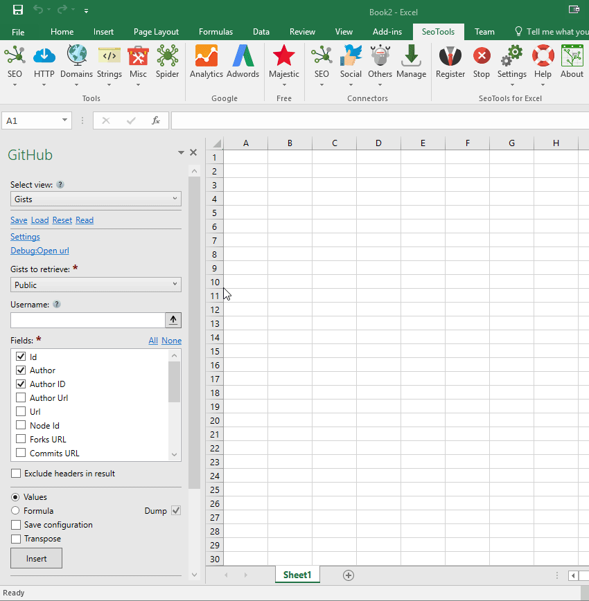Click the help icon next to Select view
The image size is (589, 601).
point(60,185)
